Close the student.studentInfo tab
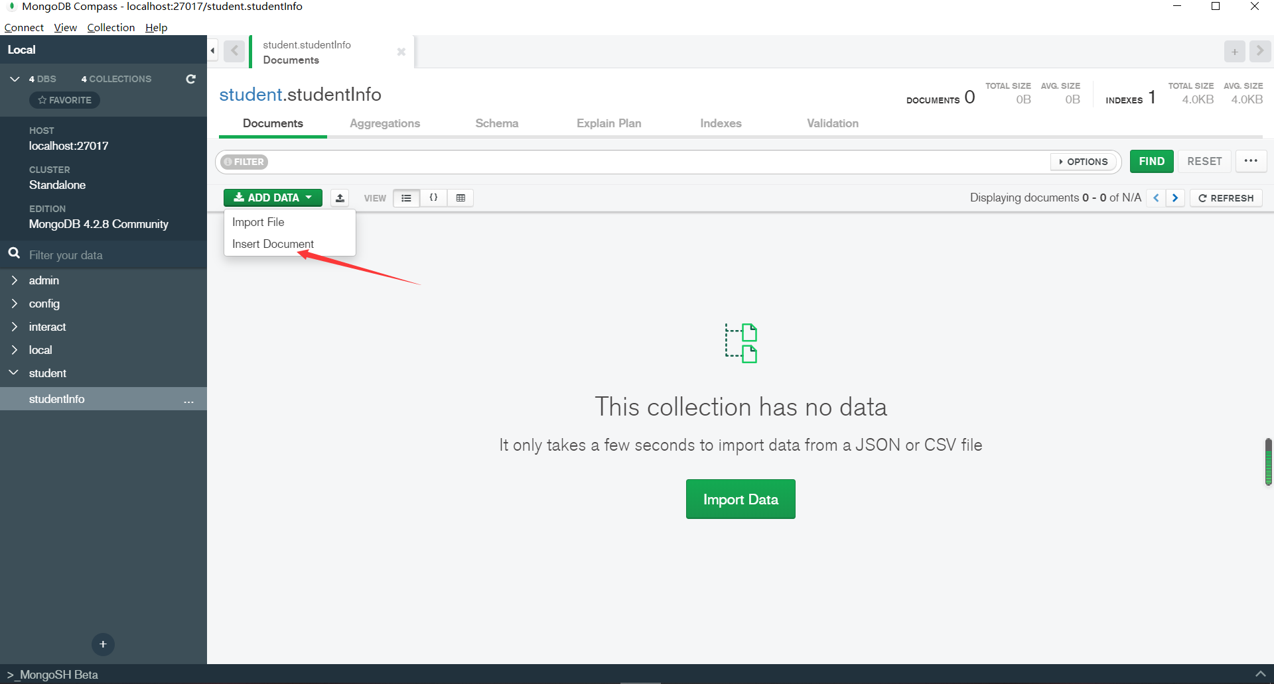The height and width of the screenshot is (684, 1274). (401, 52)
